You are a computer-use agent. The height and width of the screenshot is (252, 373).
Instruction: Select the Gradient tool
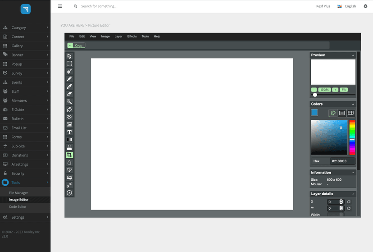coord(69,140)
